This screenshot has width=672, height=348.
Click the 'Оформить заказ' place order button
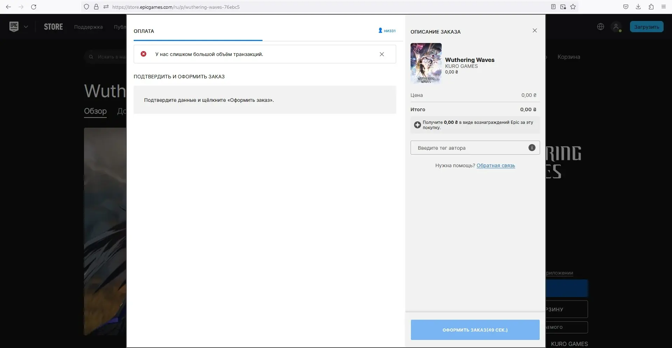pos(475,330)
